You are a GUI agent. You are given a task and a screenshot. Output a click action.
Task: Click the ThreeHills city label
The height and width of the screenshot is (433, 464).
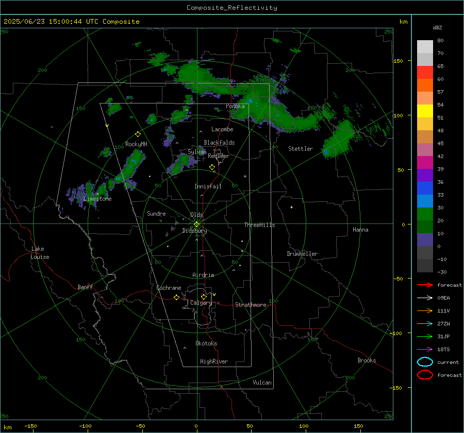tap(259, 225)
